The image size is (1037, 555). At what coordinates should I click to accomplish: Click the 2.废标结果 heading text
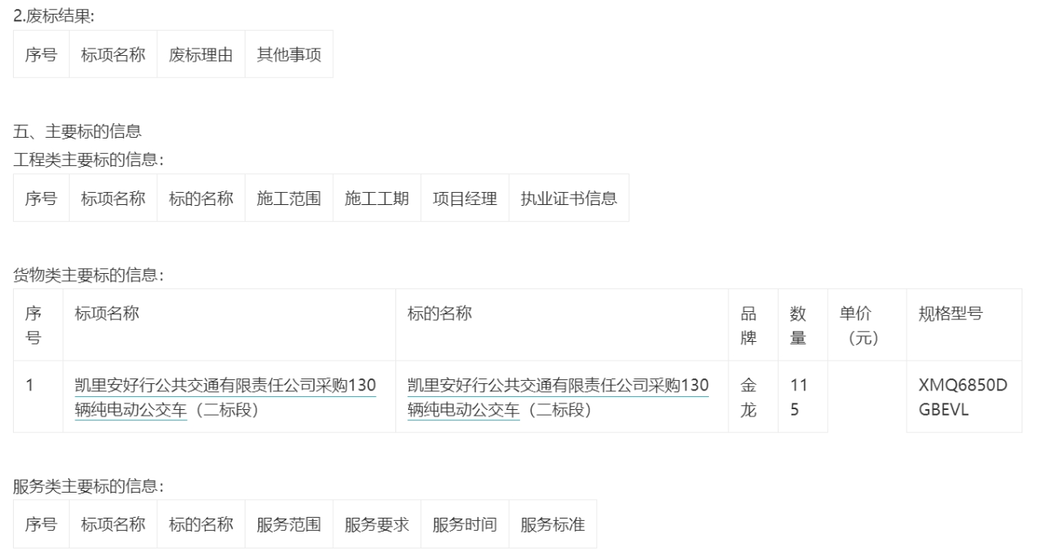(54, 15)
